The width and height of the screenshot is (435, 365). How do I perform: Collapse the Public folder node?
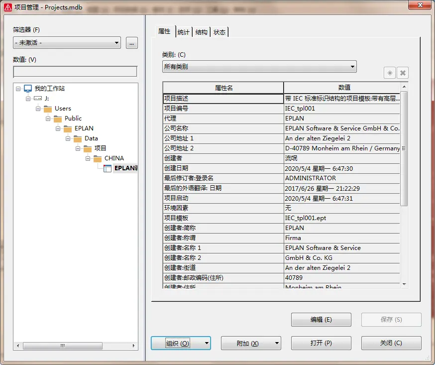(48, 119)
